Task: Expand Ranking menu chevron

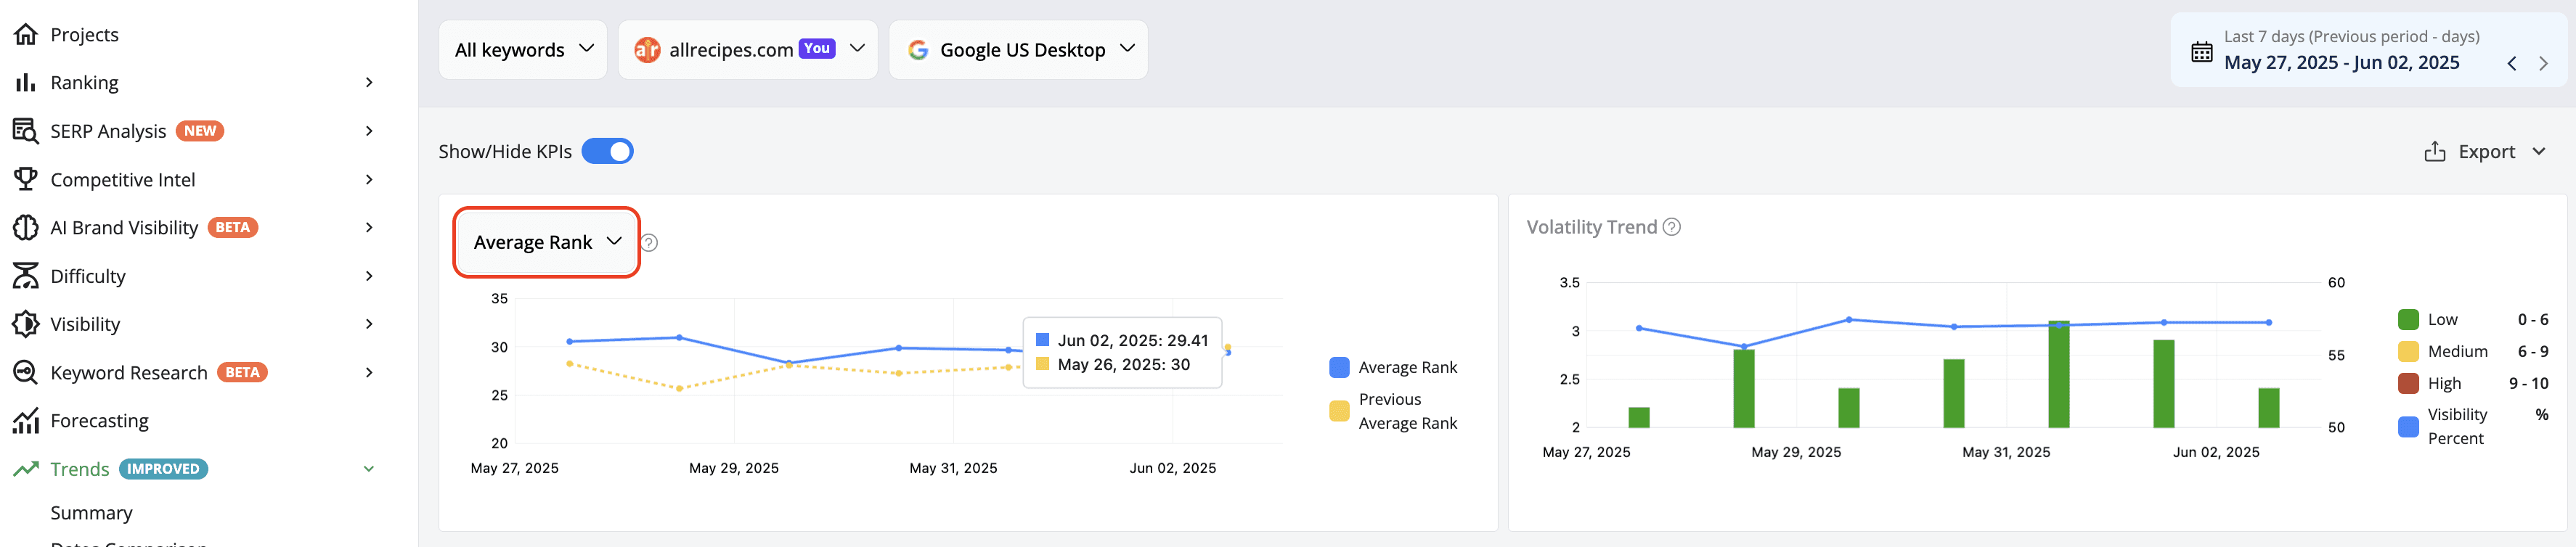Action: tap(369, 83)
